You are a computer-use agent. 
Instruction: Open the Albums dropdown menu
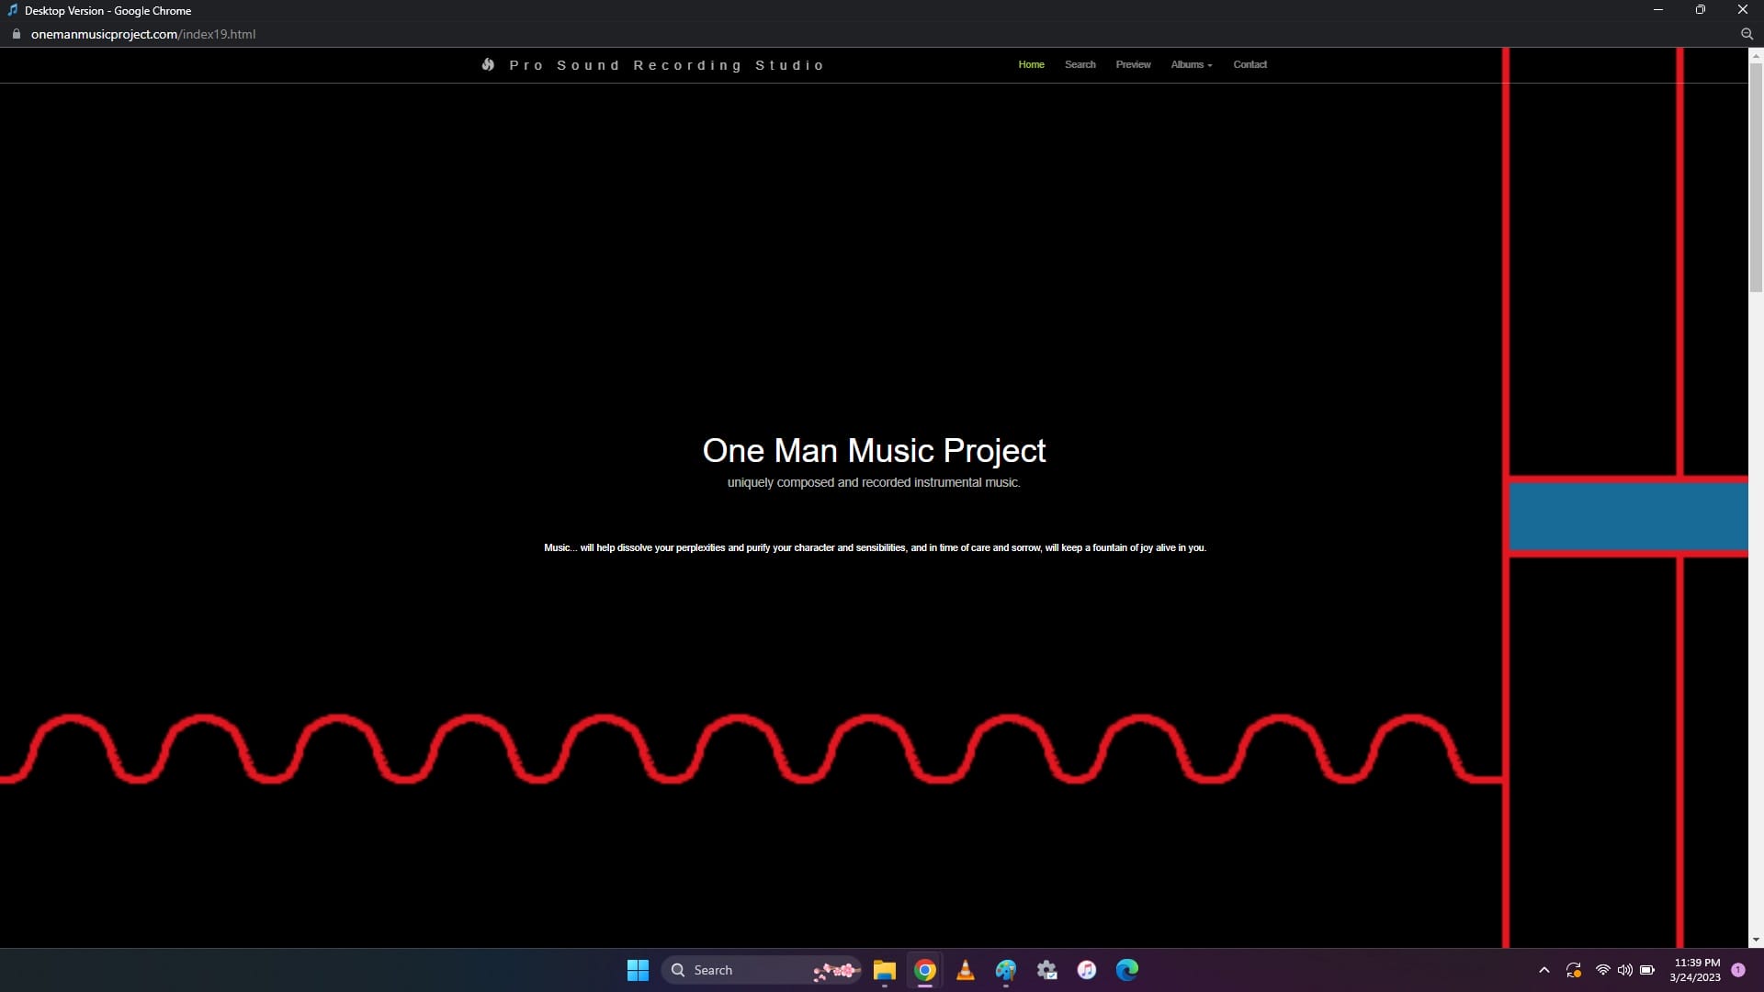[1191, 64]
